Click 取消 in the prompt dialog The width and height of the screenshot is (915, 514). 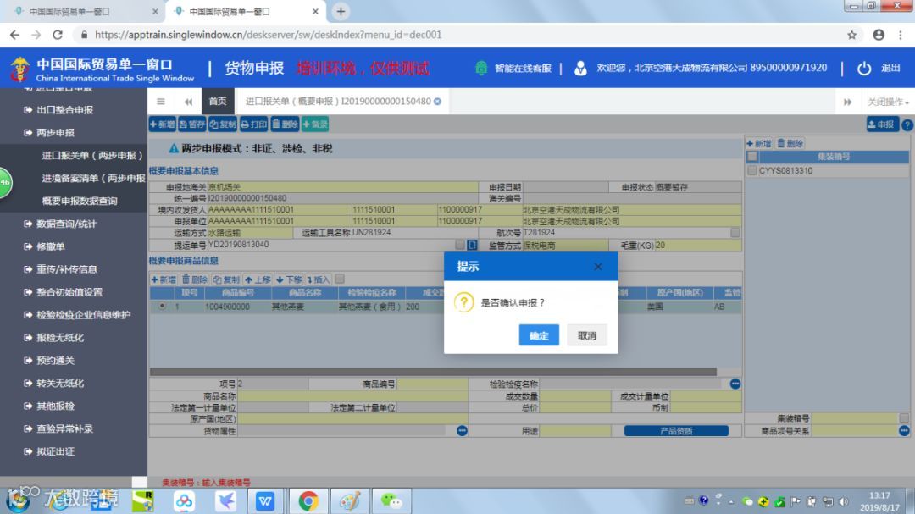tap(587, 335)
